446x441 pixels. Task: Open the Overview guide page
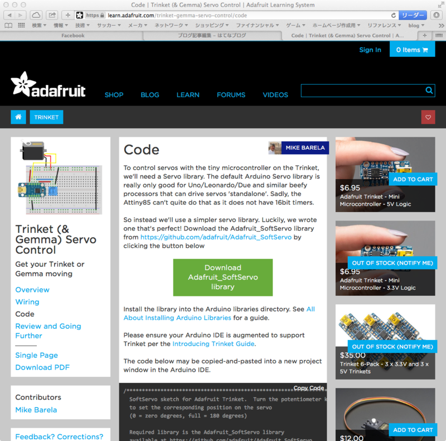(x=32, y=290)
